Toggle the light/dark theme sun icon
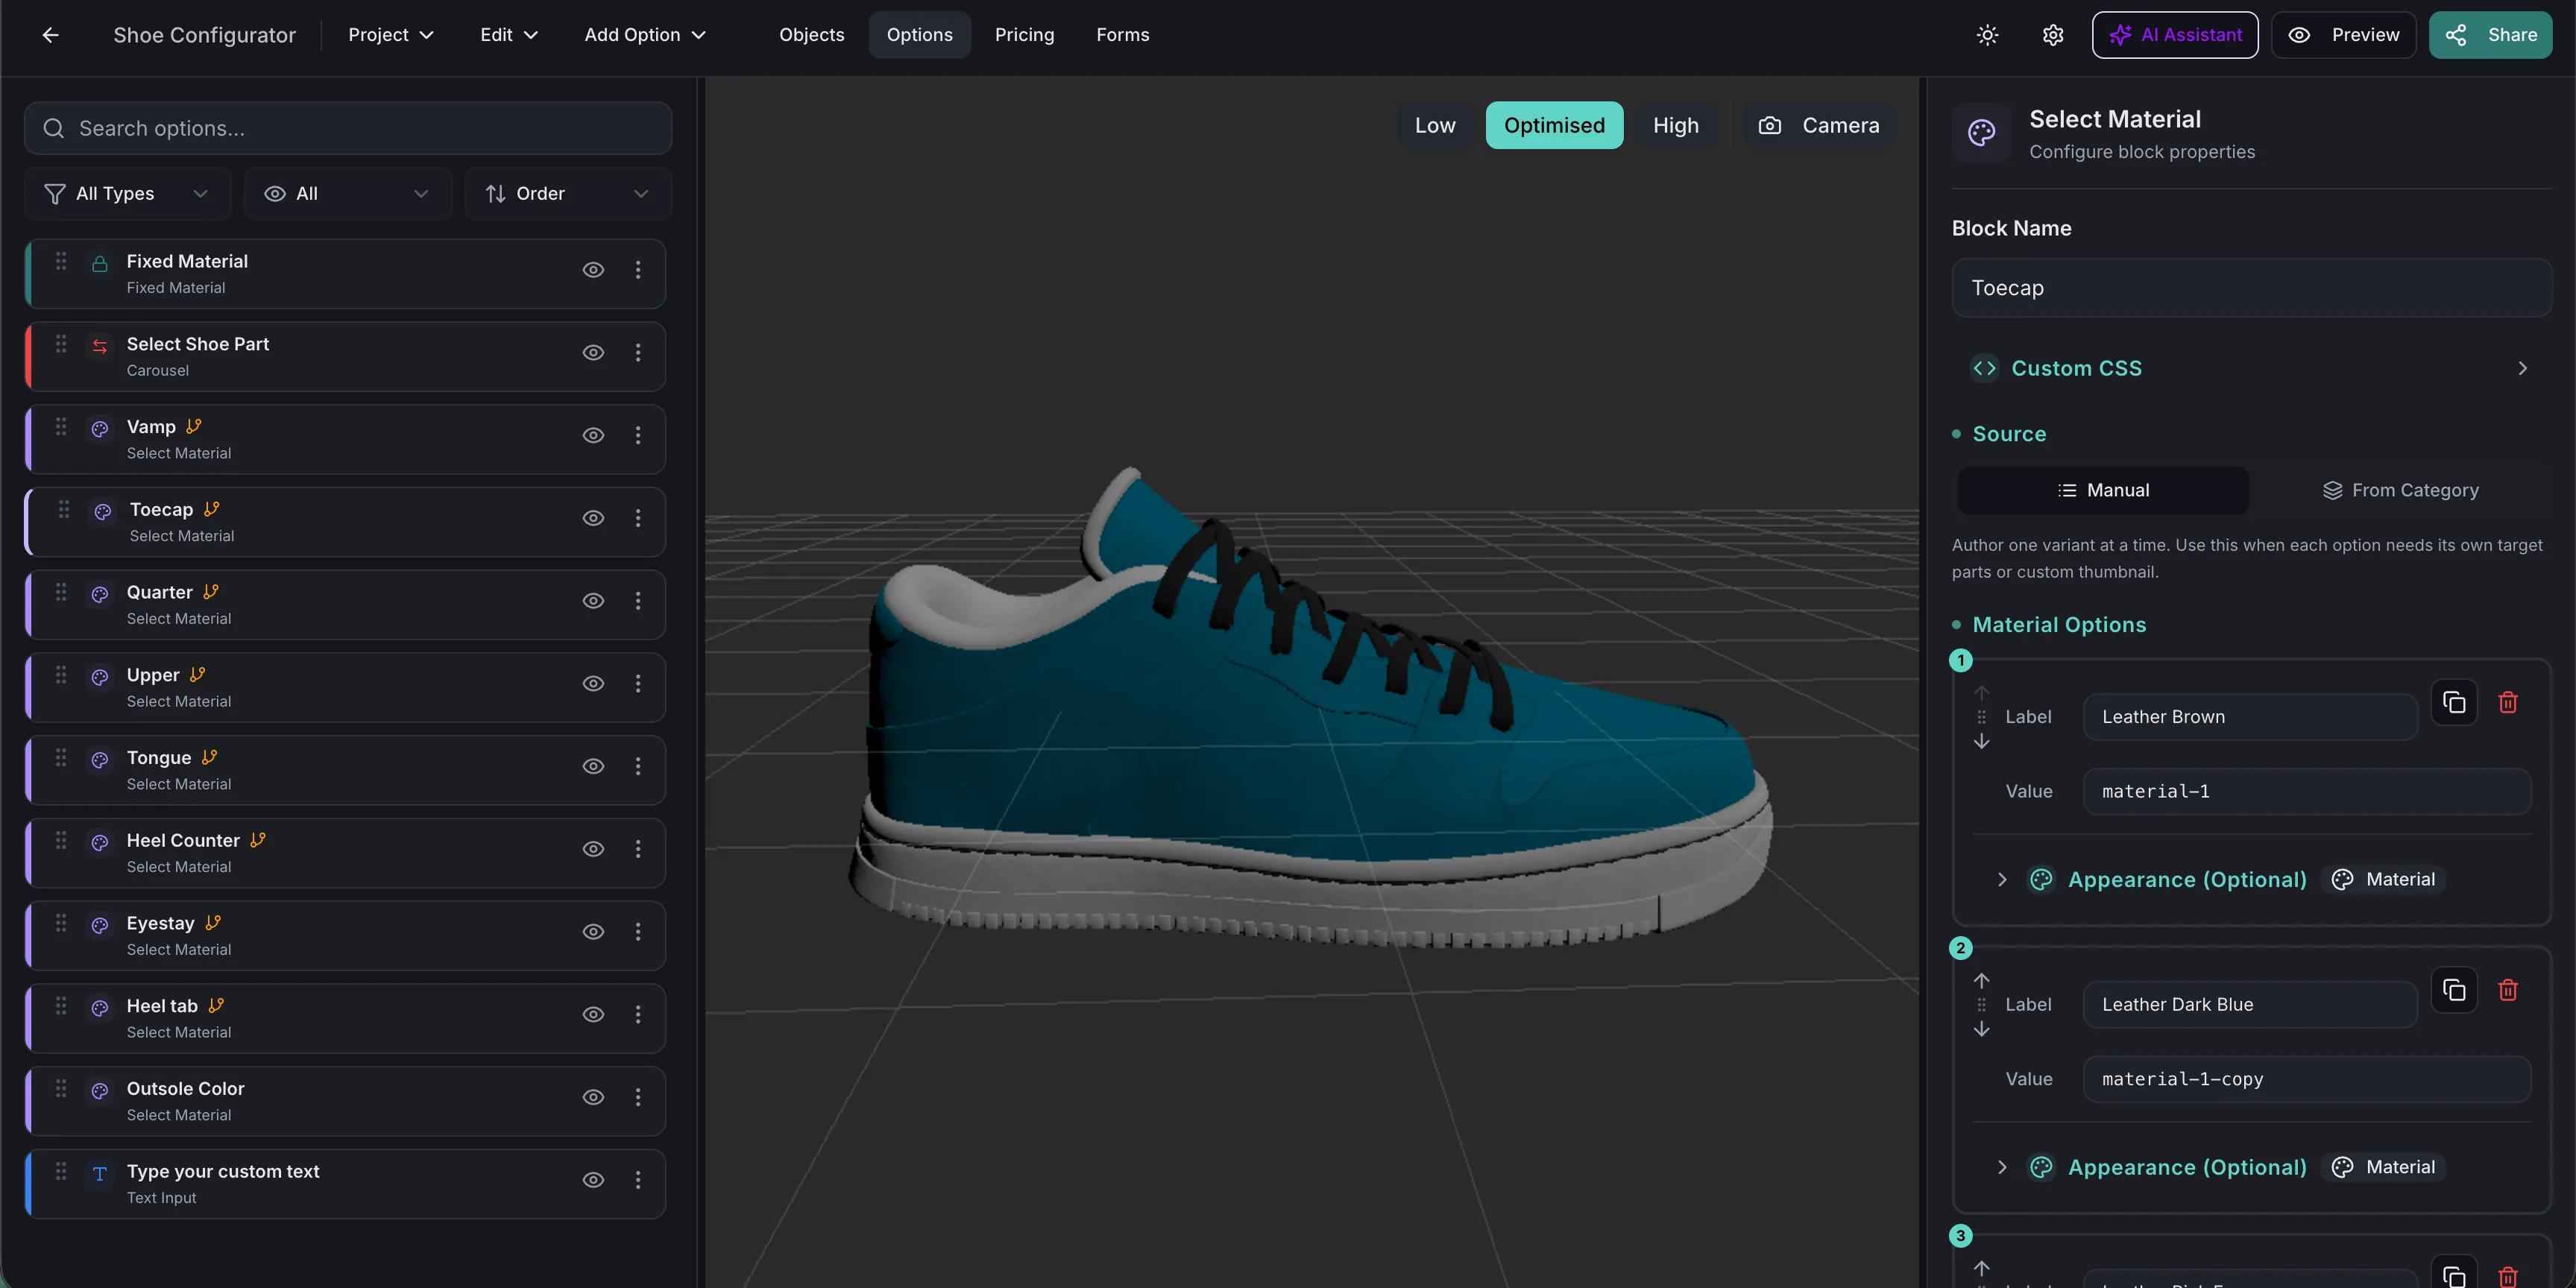 (x=1987, y=35)
